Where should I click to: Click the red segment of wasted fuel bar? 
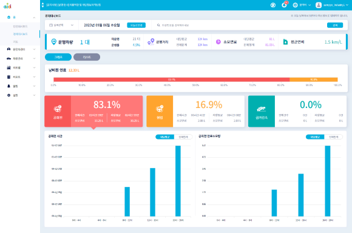click(172, 79)
